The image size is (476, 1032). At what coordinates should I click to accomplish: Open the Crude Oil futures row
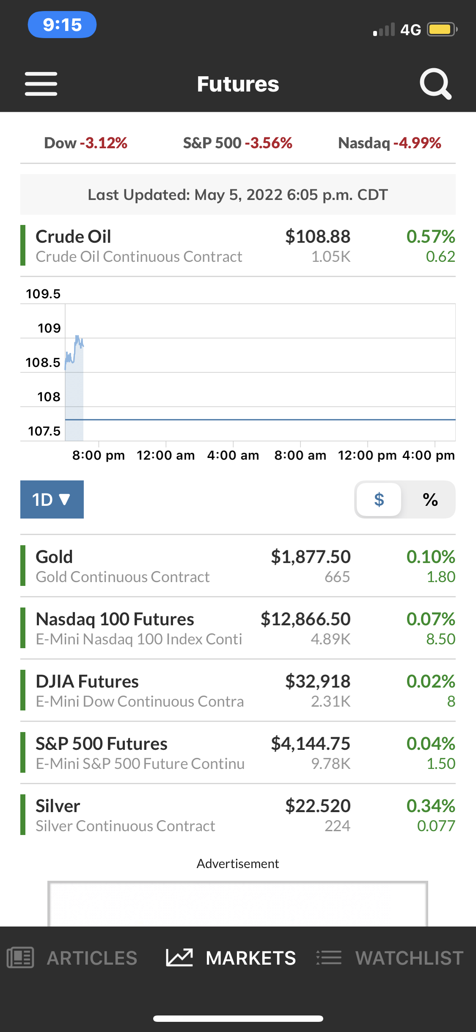[238, 246]
